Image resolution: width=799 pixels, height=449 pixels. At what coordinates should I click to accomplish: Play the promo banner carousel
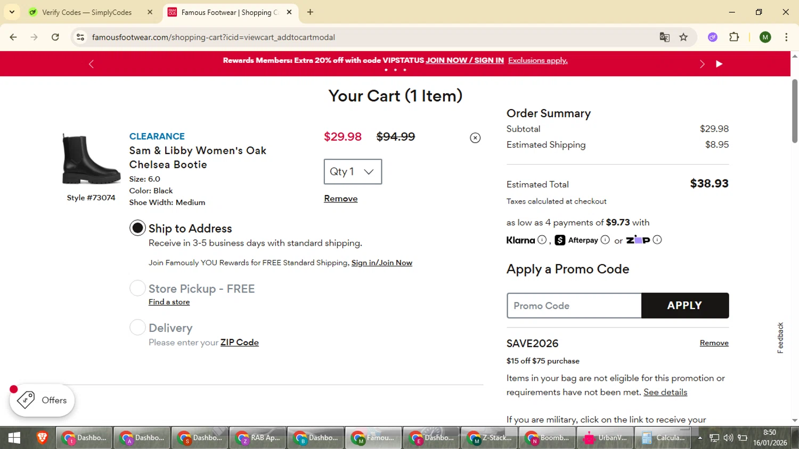719,64
